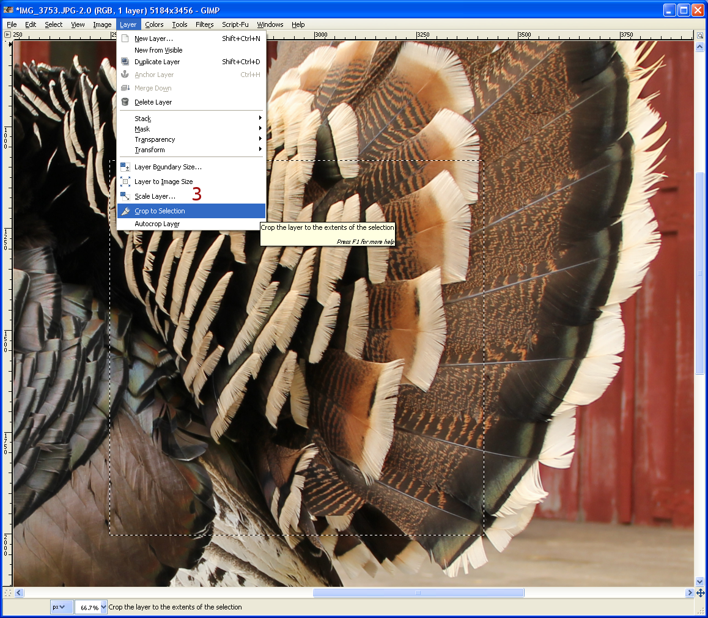
Task: Click the navigation cross icon in bottom-right corner
Action: (699, 593)
